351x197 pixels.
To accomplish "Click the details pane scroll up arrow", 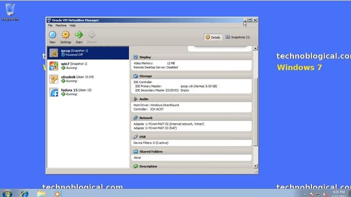I will (x=256, y=48).
